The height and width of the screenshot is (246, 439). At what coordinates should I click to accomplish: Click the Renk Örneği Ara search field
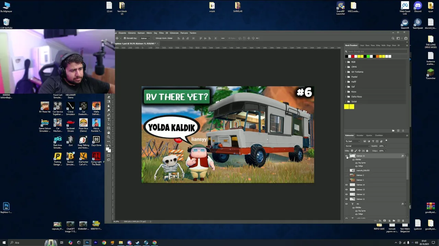click(377, 52)
